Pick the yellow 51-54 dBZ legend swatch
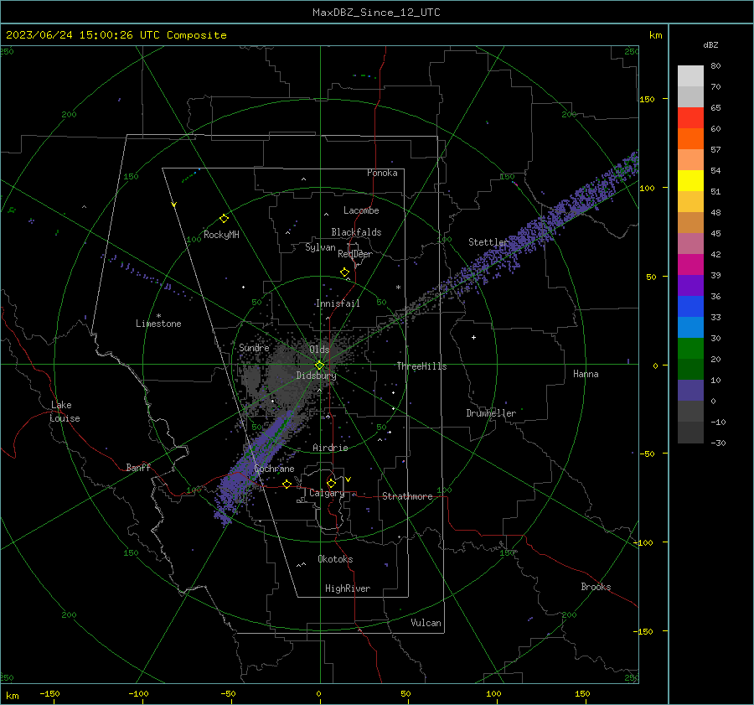The image size is (754, 705). 690,181
